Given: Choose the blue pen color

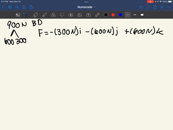Looking at the screenshot, I should tap(120, 15).
